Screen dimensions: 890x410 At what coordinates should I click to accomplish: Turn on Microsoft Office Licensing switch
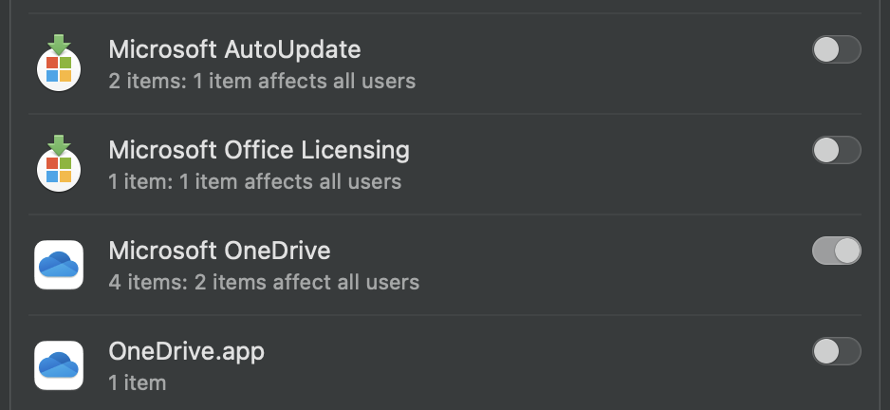[x=836, y=150]
